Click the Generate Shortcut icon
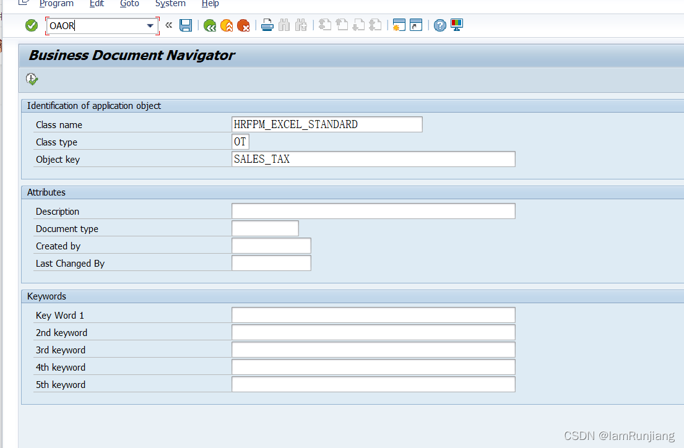Image resolution: width=684 pixels, height=448 pixels. pyautogui.click(x=416, y=25)
